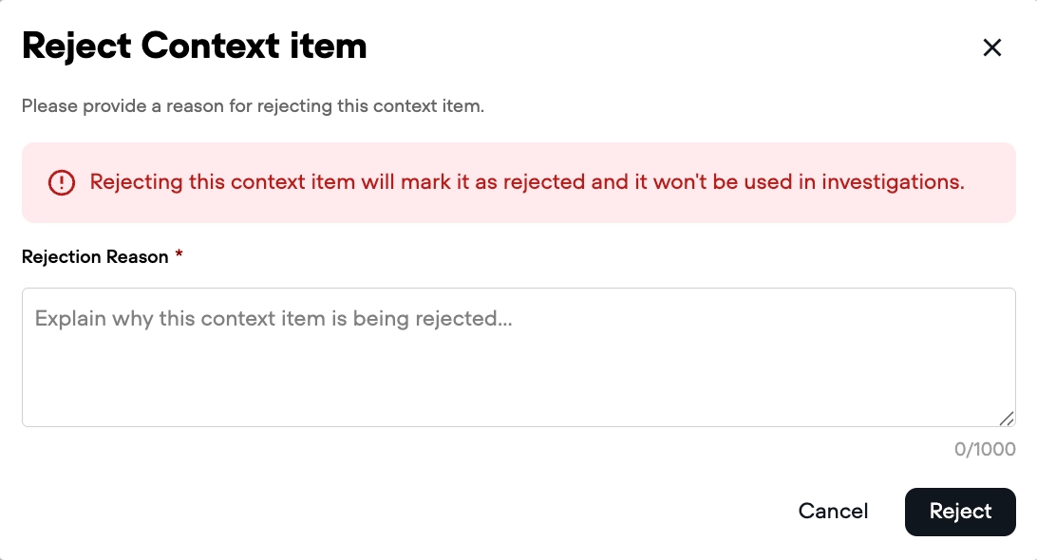Close the Reject Context item dialog
Image resolution: width=1037 pixels, height=560 pixels.
pyautogui.click(x=992, y=47)
